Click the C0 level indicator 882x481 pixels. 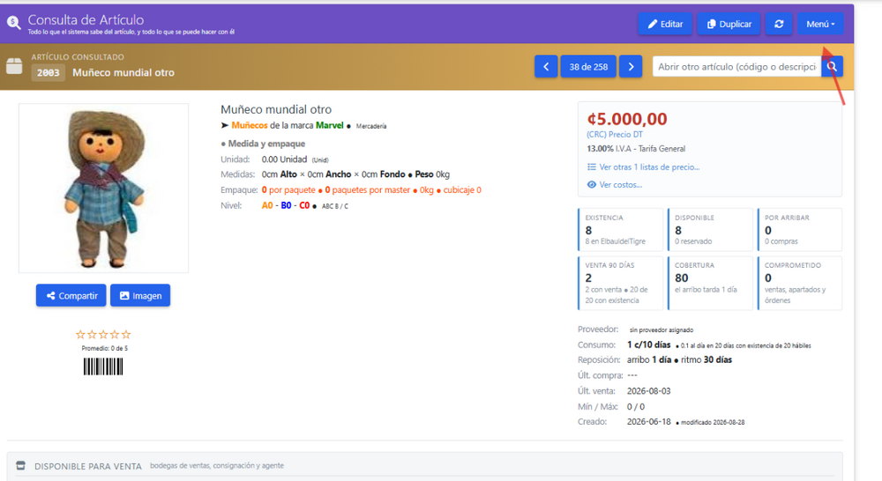304,205
